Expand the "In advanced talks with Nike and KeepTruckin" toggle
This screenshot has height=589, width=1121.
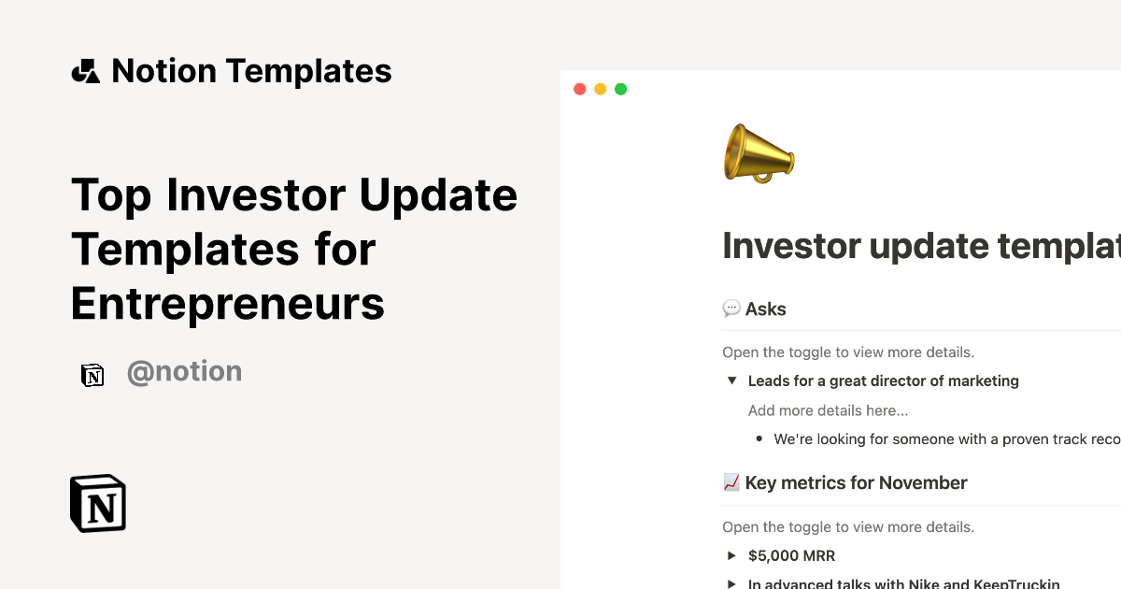click(731, 583)
